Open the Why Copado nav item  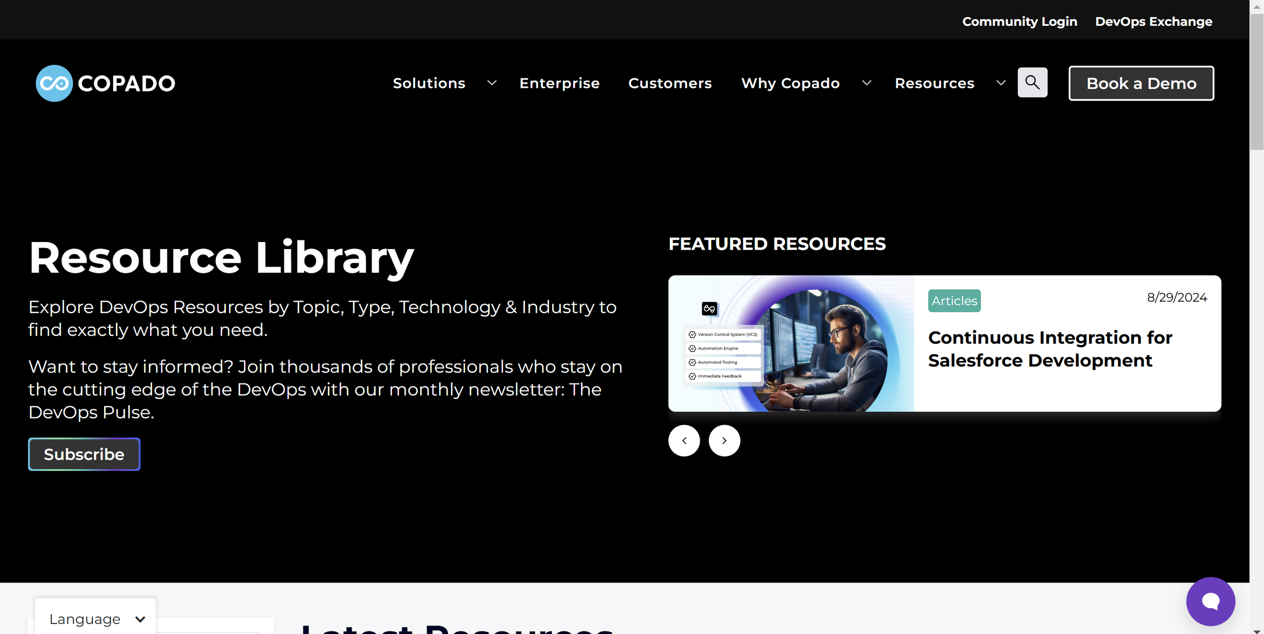[790, 83]
